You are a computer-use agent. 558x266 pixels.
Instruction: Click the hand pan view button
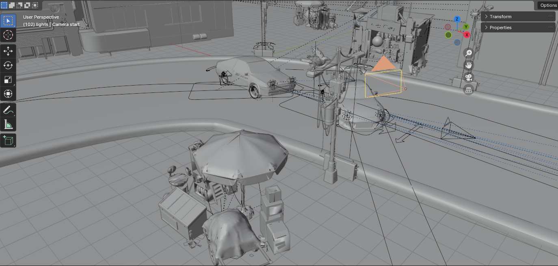[469, 65]
